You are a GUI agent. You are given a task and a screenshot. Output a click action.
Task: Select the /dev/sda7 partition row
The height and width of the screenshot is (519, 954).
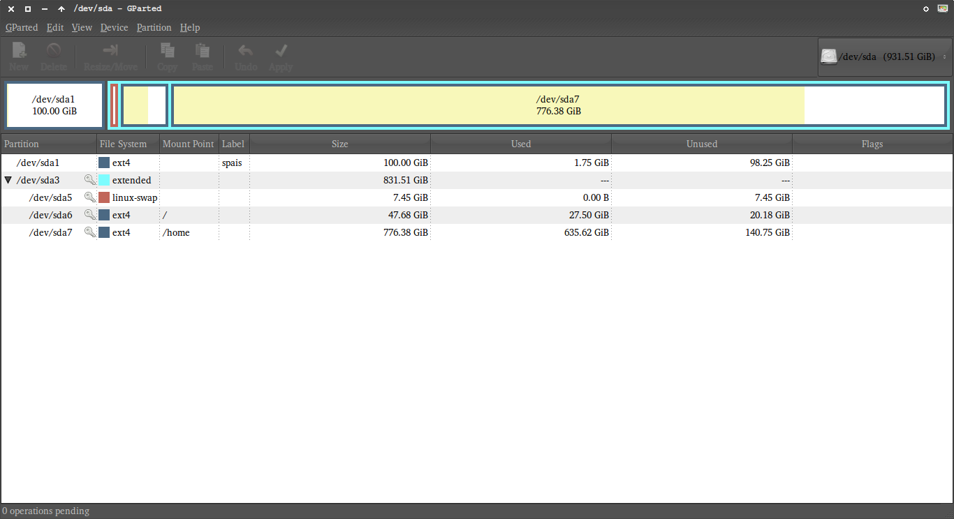point(477,232)
